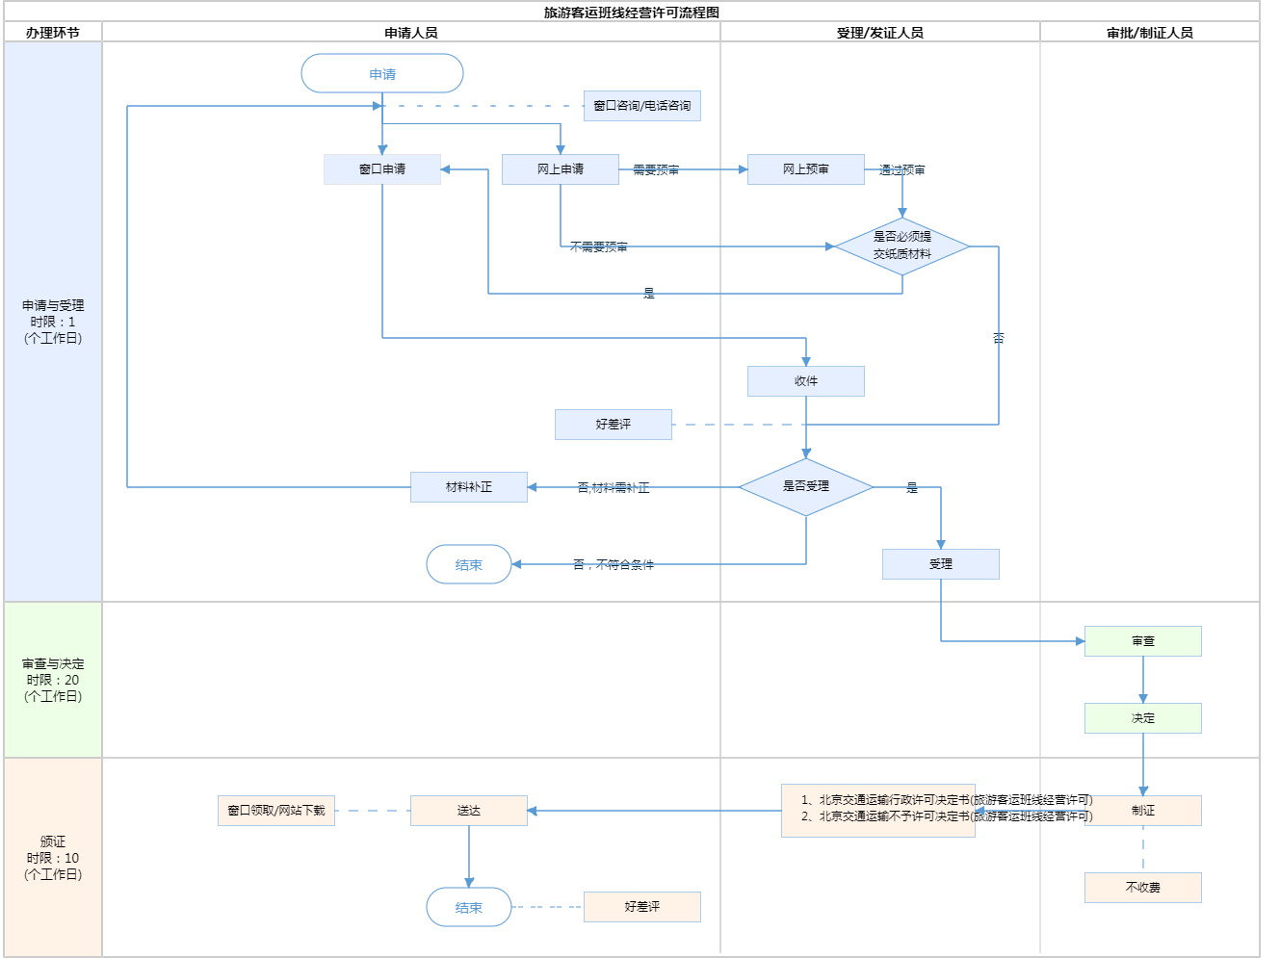The height and width of the screenshot is (958, 1280).
Task: Click the green 审查 box
Action: (x=1143, y=641)
